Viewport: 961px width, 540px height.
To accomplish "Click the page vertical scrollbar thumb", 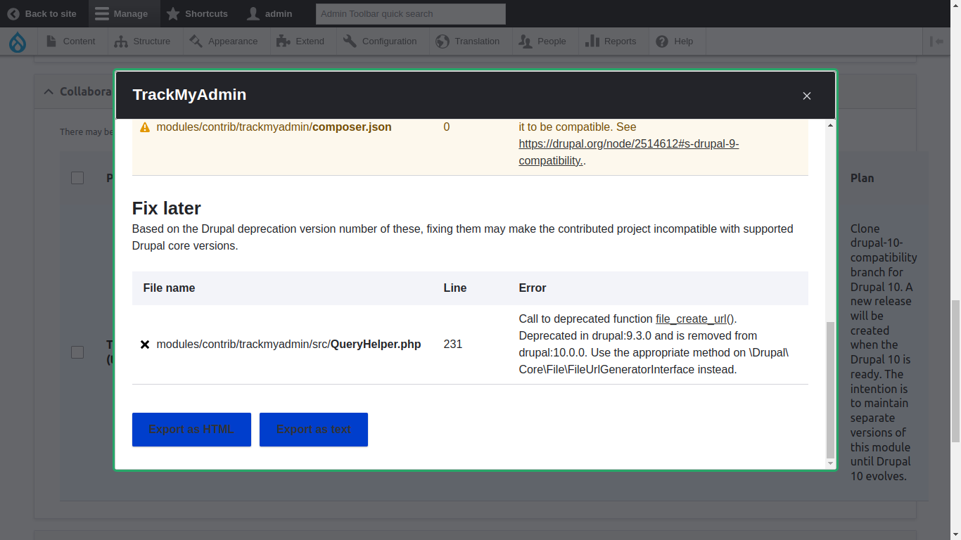I will [x=955, y=371].
